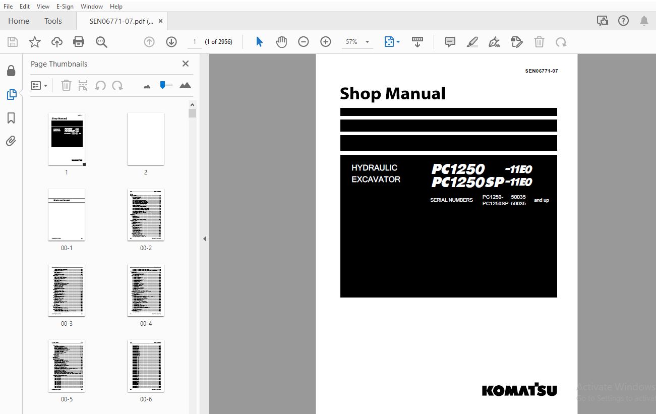656x414 pixels.
Task: Print the document with the printer icon
Action: coord(79,42)
